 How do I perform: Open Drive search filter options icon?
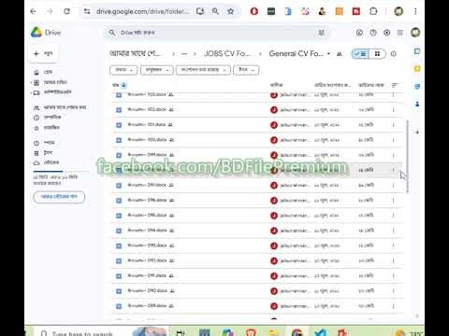[x=321, y=33]
